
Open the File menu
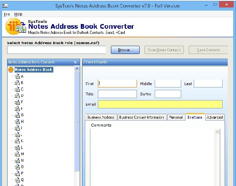[7, 14]
